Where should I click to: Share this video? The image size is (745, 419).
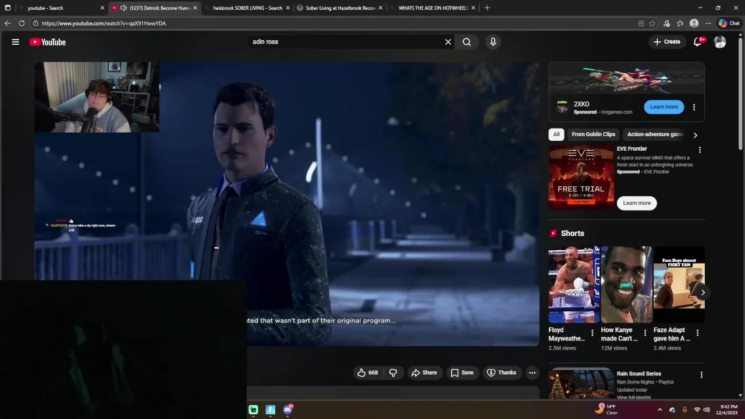pos(424,372)
